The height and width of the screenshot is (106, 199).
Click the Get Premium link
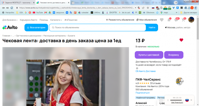[x=177, y=102]
